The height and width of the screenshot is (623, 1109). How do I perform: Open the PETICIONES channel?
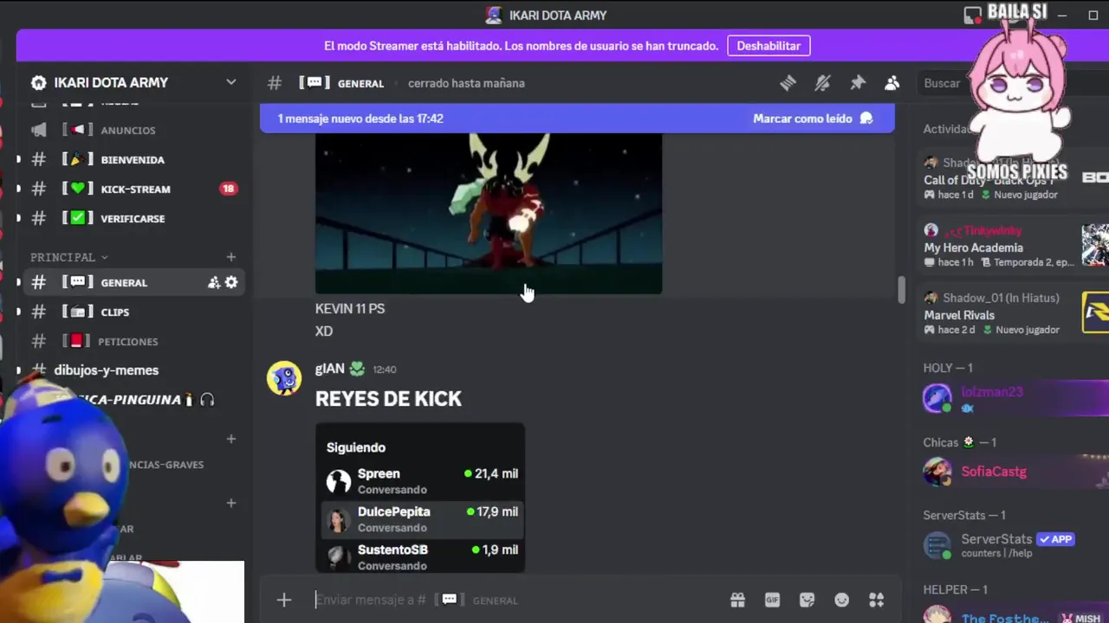(130, 341)
